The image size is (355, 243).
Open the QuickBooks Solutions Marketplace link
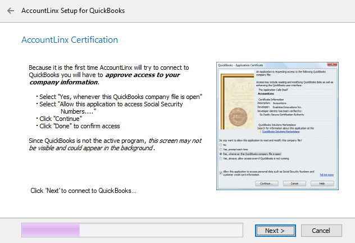coord(283,130)
